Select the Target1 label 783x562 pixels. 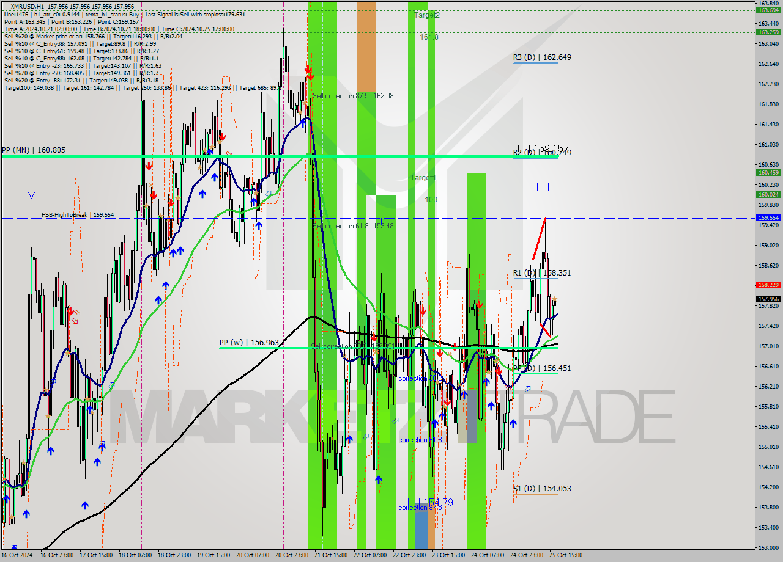pos(423,178)
